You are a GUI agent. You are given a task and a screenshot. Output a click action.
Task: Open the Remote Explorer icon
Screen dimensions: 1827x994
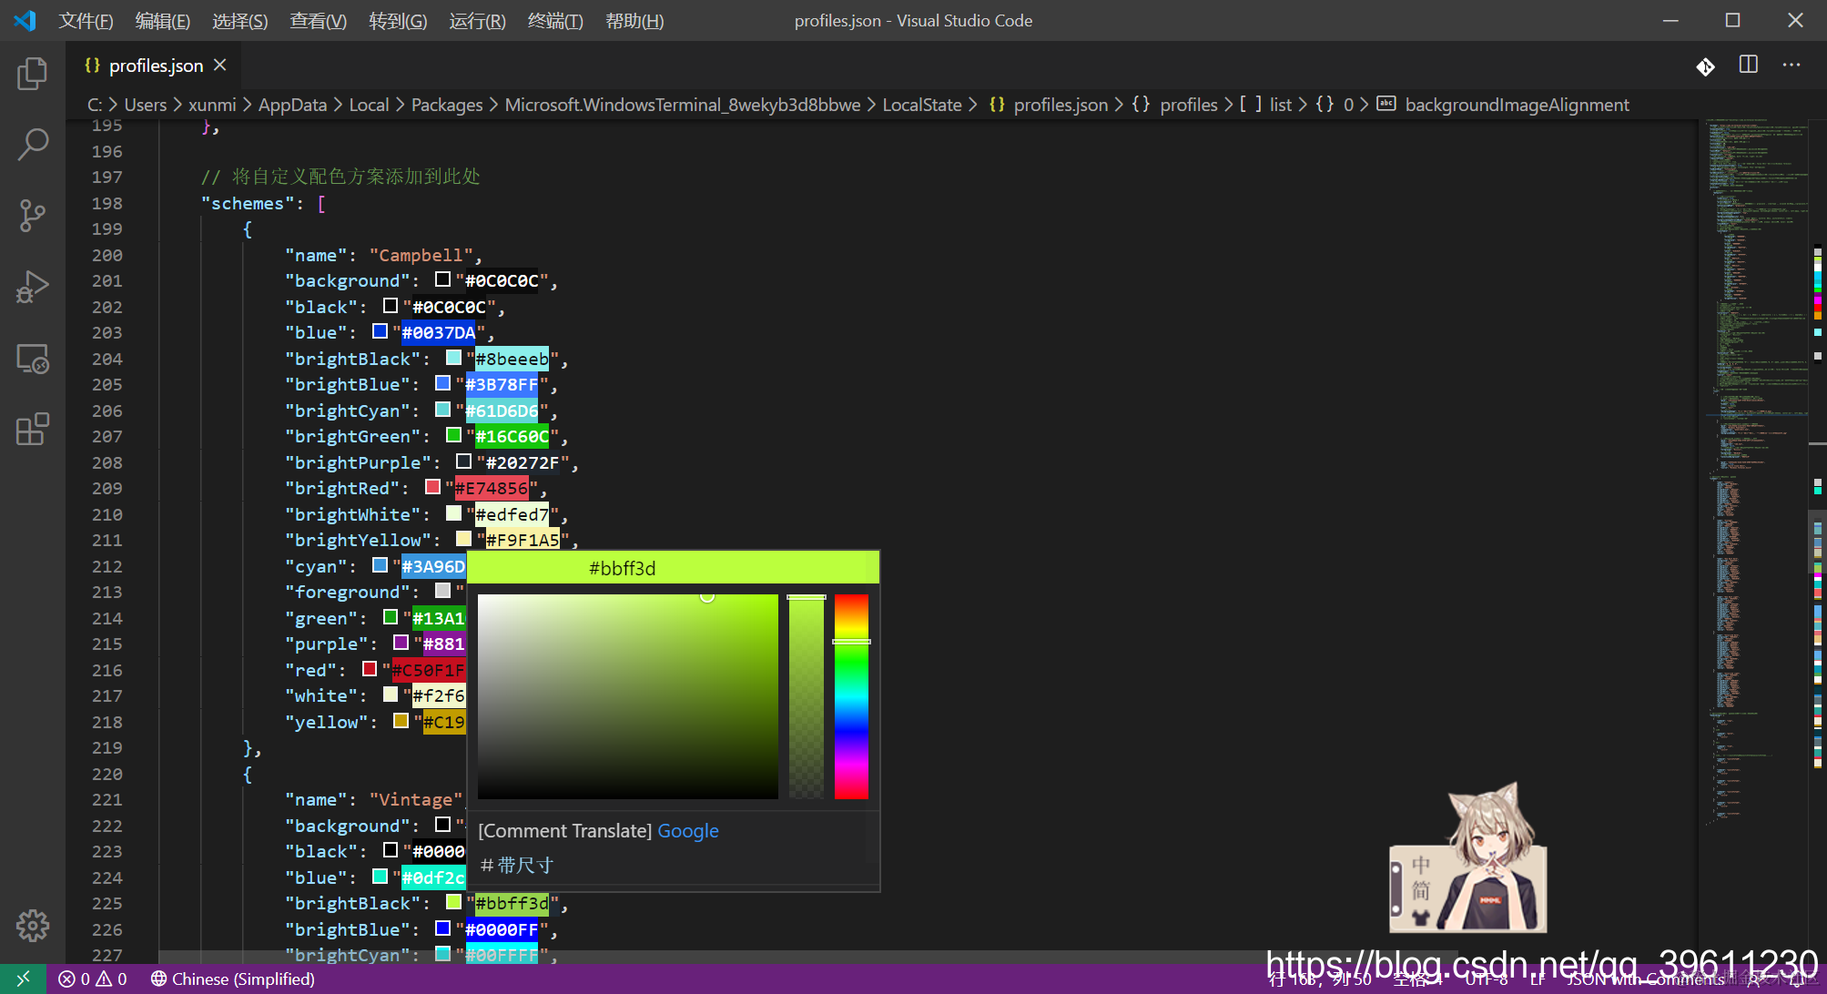[33, 359]
